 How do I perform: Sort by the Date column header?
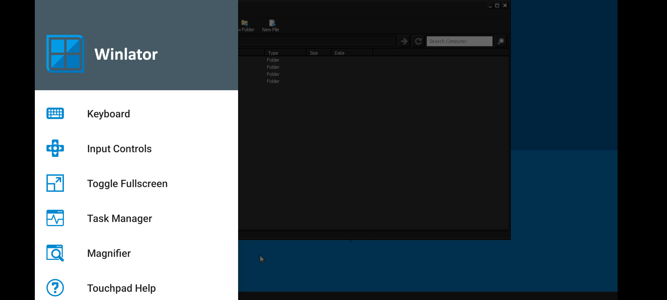coord(352,53)
